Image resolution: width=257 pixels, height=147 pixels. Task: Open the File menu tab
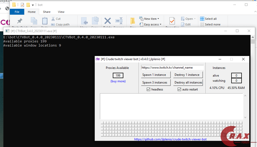tap(17, 12)
